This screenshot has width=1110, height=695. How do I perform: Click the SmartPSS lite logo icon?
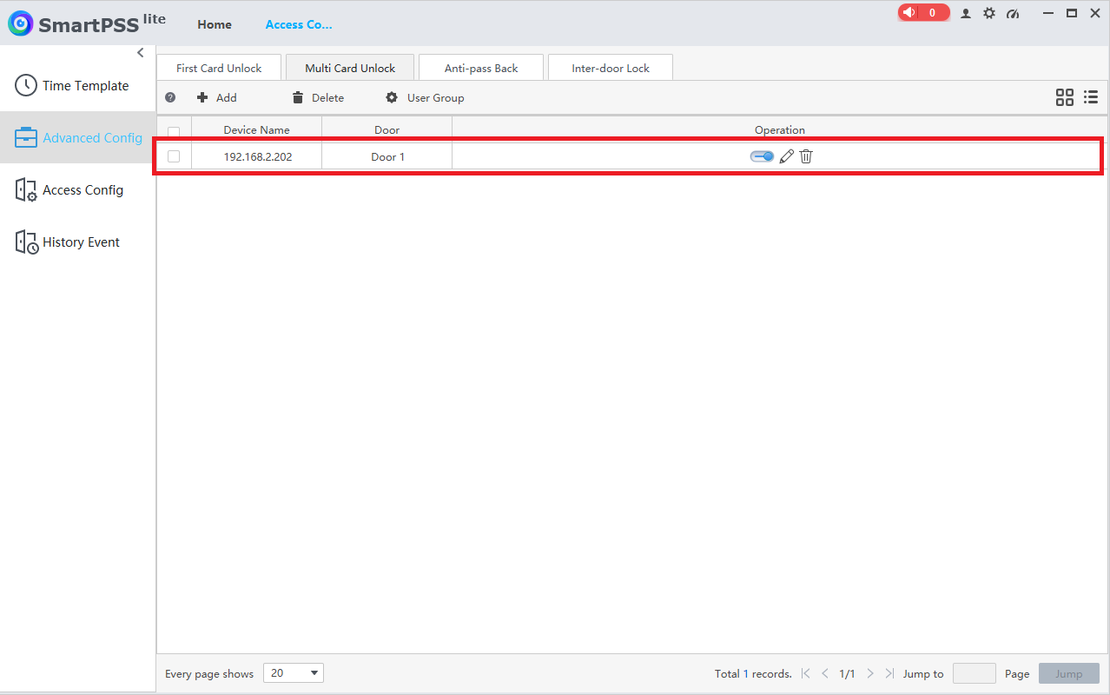click(x=21, y=23)
